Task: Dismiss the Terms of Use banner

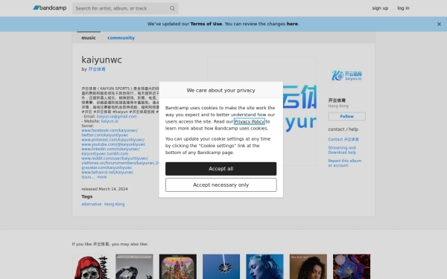Action: [439, 25]
